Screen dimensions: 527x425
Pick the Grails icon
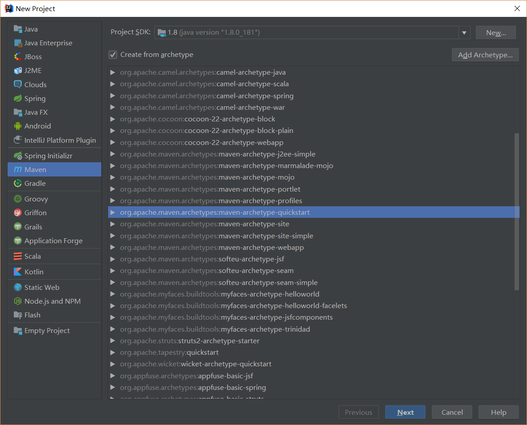coord(18,227)
